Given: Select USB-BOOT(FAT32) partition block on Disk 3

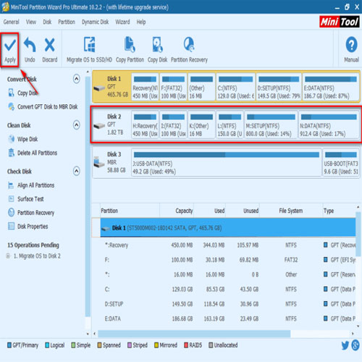Looking at the screenshot, I should point(341,162).
